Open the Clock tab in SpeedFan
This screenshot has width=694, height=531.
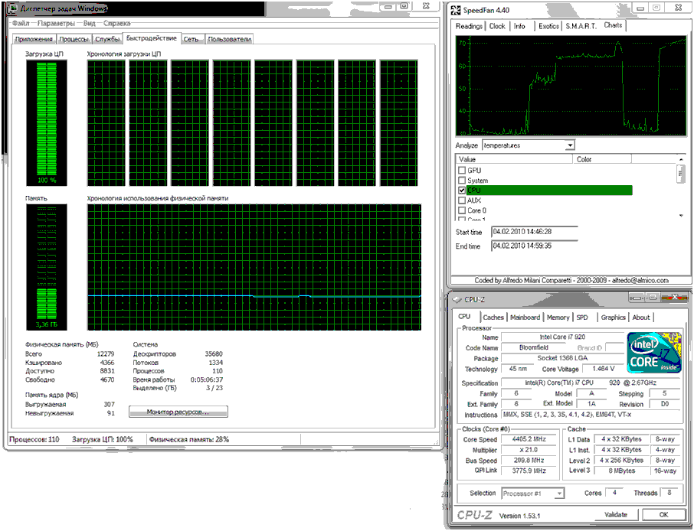pyautogui.click(x=497, y=26)
